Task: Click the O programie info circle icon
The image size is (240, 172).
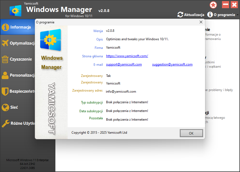Action: pos(210,15)
